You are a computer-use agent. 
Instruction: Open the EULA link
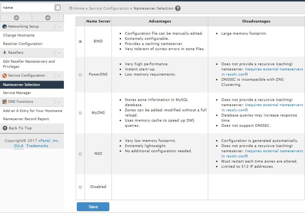[x=19, y=146]
